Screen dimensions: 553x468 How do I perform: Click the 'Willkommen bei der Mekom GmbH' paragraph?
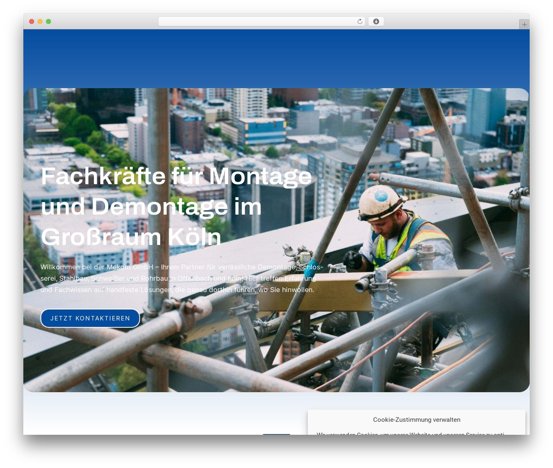pos(182,278)
